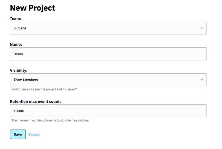The width and height of the screenshot is (222, 149).
Task: Open the Team dropdown
Action: [x=108, y=28]
